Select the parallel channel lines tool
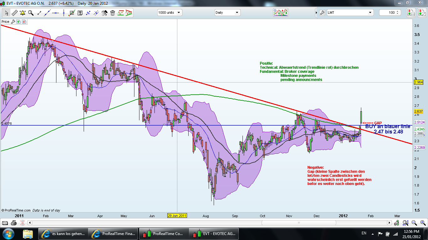 click(x=96, y=13)
